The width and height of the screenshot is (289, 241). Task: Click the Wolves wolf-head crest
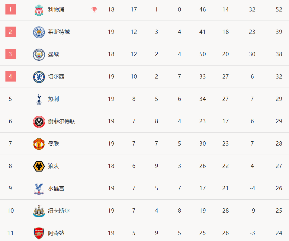[39, 166]
